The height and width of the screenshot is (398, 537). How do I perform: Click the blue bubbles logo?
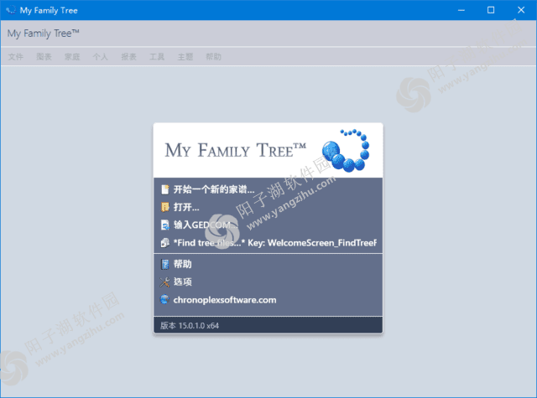[x=345, y=150]
